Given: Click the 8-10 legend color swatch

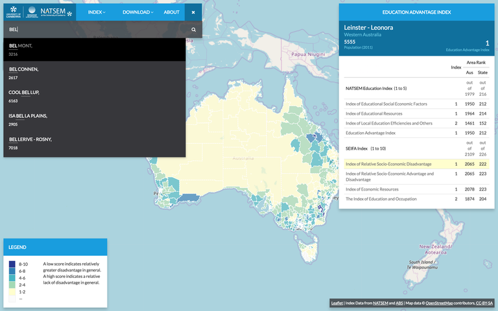Looking at the screenshot, I should point(12,264).
